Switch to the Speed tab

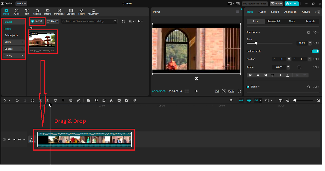(275, 12)
